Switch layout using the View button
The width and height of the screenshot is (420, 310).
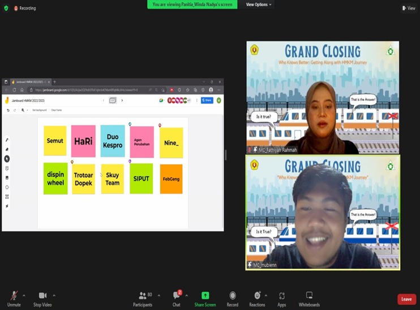(x=409, y=8)
